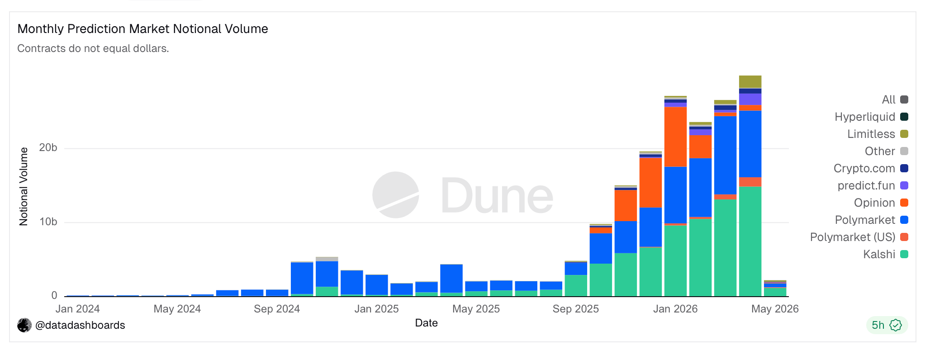Toggle the Kalshi series legend label

click(879, 254)
